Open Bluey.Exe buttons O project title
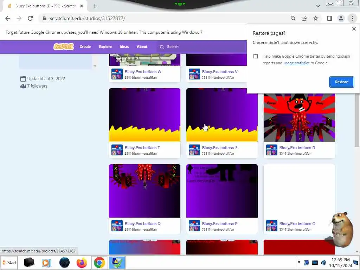The height and width of the screenshot is (270, 360). pyautogui.click(x=297, y=224)
